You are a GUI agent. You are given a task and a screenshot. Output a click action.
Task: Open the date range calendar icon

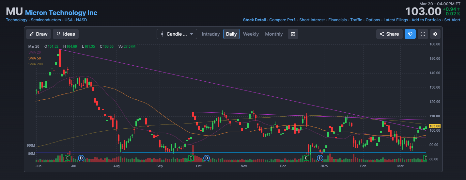pos(293,34)
